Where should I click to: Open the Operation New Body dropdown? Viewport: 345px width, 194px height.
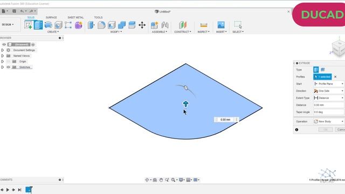329,121
